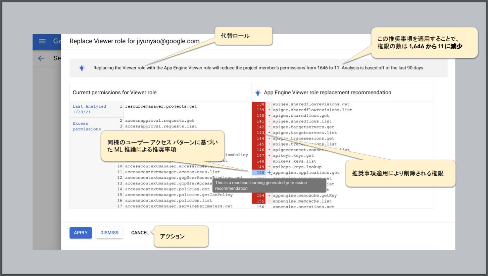Select apigee.sharedflowrevisions.list removed permission
488x276 pixels.
[x=312, y=110]
